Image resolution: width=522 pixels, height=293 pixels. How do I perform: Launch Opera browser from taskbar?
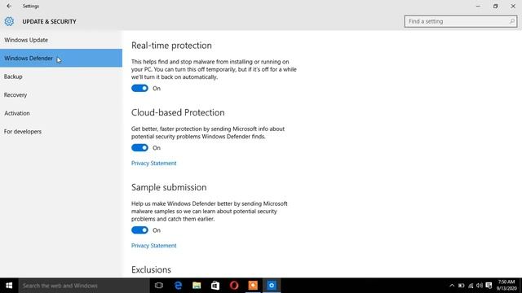(x=234, y=286)
